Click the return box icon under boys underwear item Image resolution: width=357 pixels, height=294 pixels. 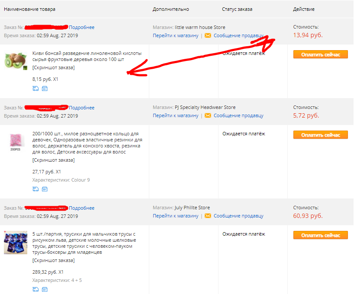click(45, 289)
